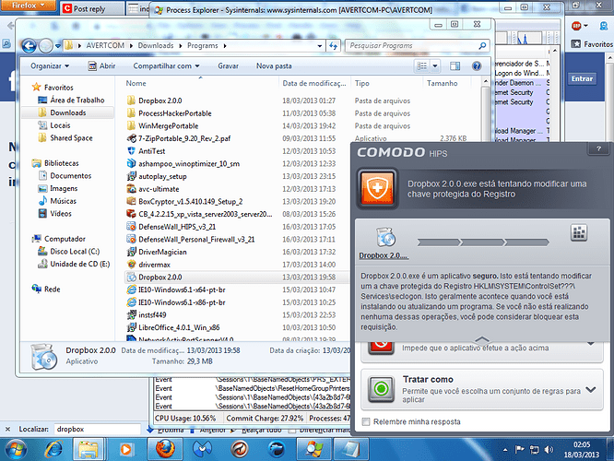Click the COMODO HIPS help question button
Screen dimensions: 614x461
tap(598, 148)
